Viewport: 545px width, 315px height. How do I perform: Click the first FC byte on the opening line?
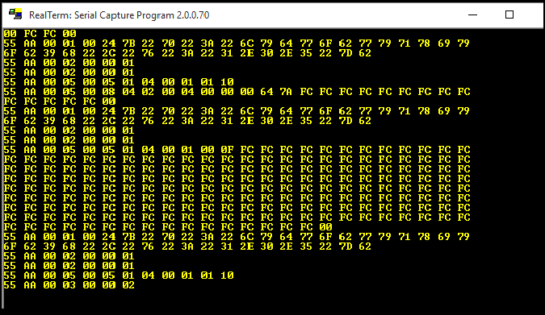[x=30, y=34]
